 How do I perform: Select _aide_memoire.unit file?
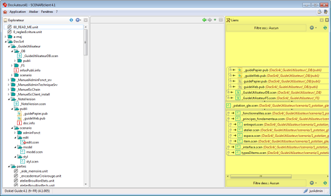tap(34, 171)
